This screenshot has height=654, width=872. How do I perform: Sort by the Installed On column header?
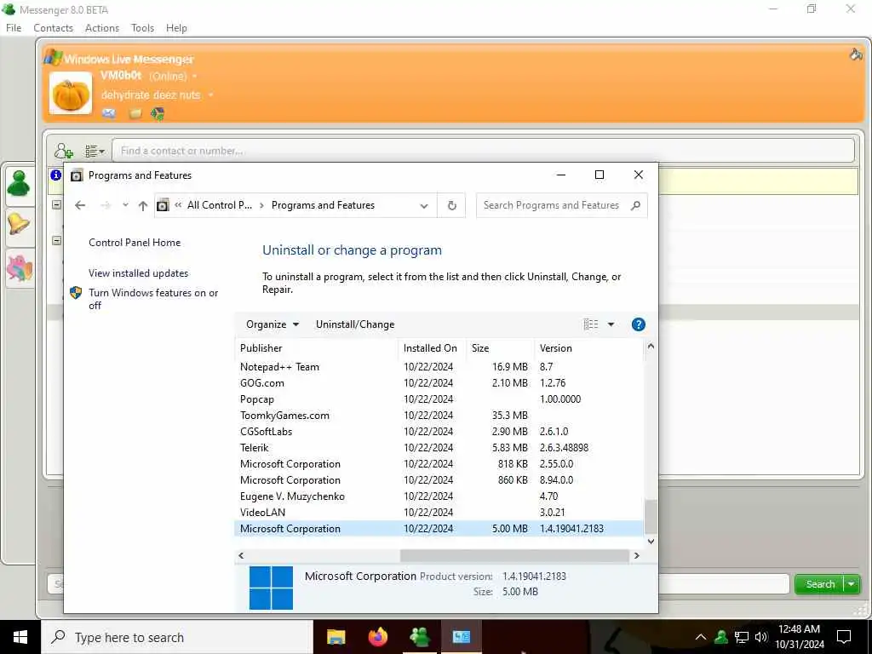point(432,348)
